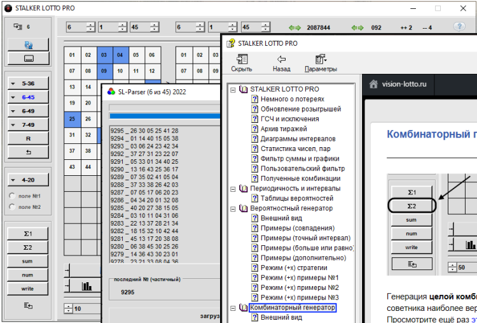Click the list-return icon below write
477x323 pixels.
coord(29,306)
